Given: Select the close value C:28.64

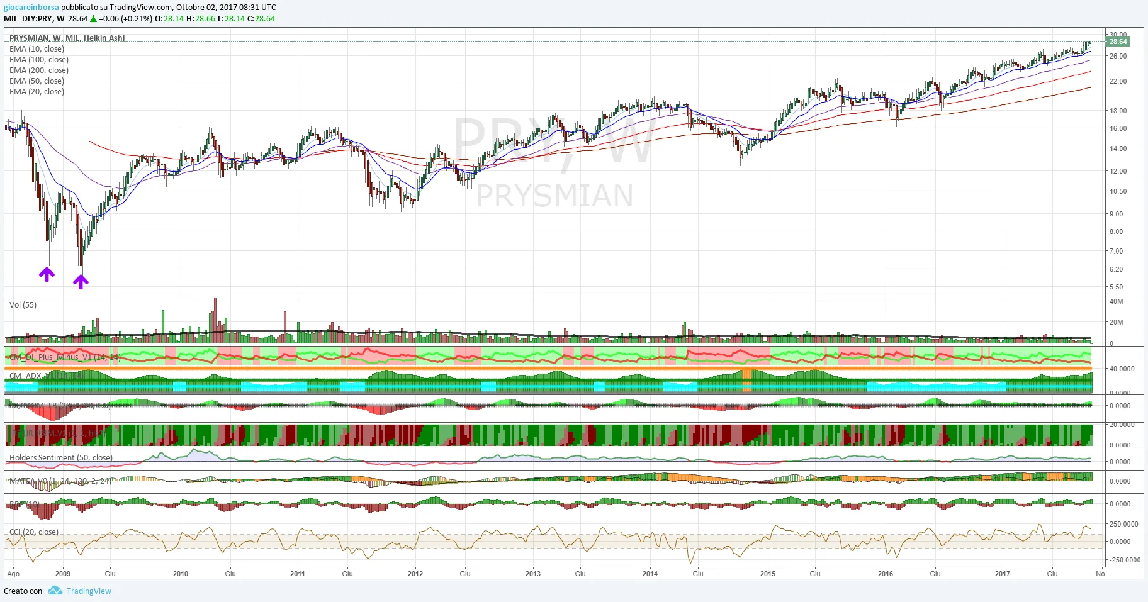Looking at the screenshot, I should pos(261,19).
